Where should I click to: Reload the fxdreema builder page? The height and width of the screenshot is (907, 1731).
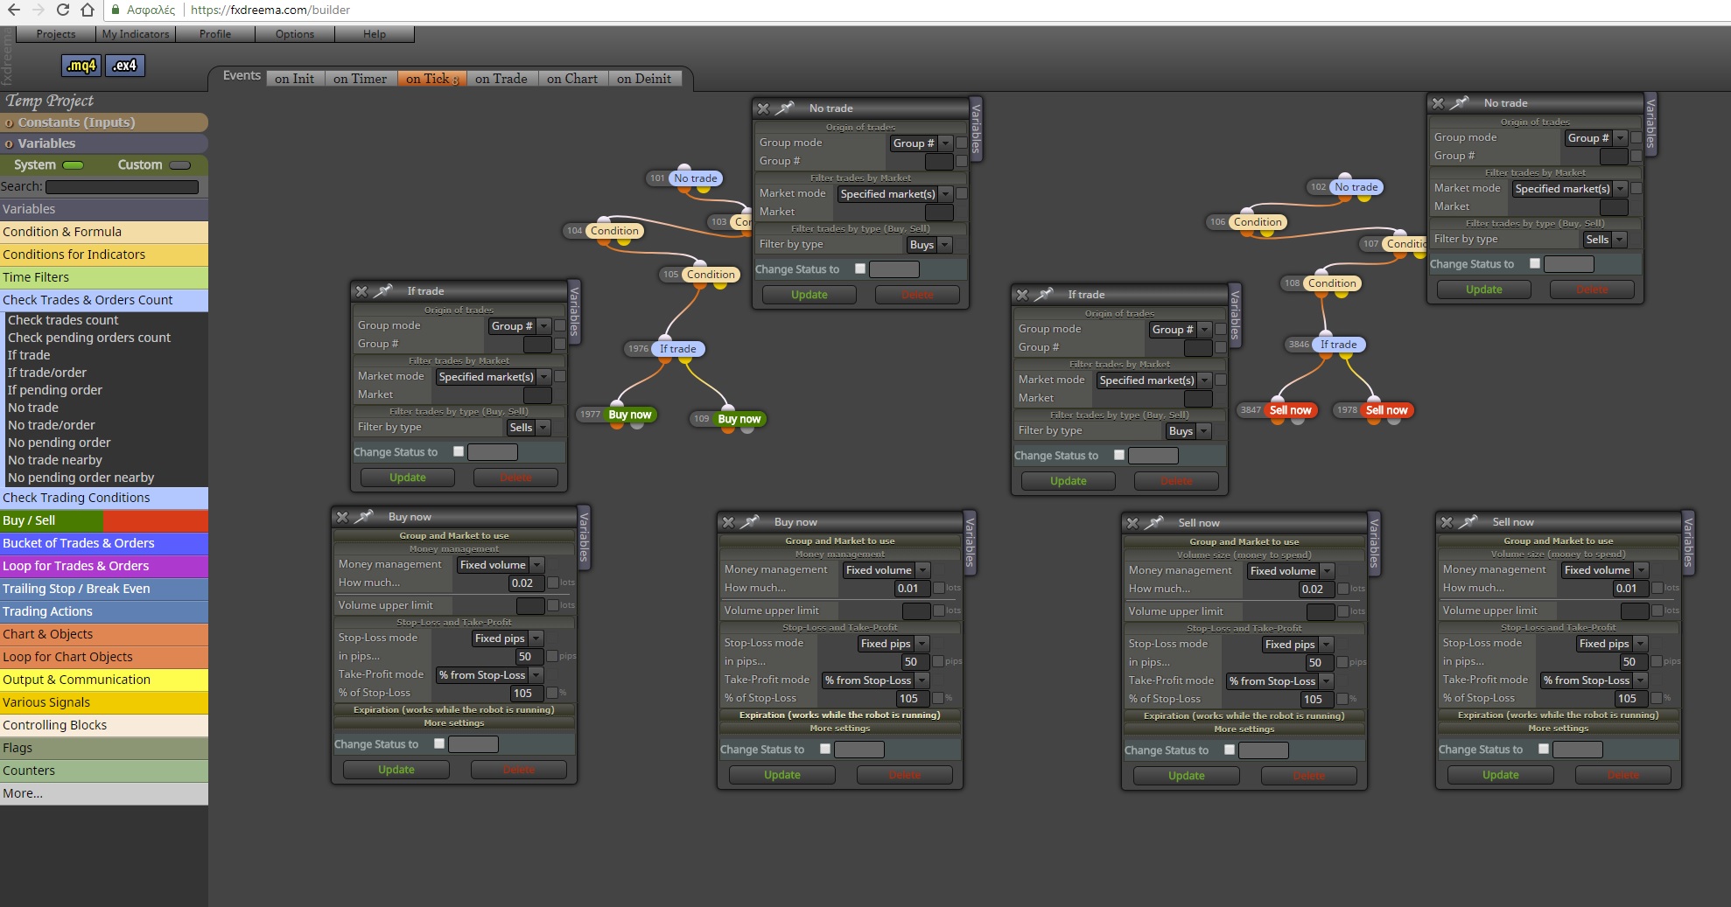[63, 10]
